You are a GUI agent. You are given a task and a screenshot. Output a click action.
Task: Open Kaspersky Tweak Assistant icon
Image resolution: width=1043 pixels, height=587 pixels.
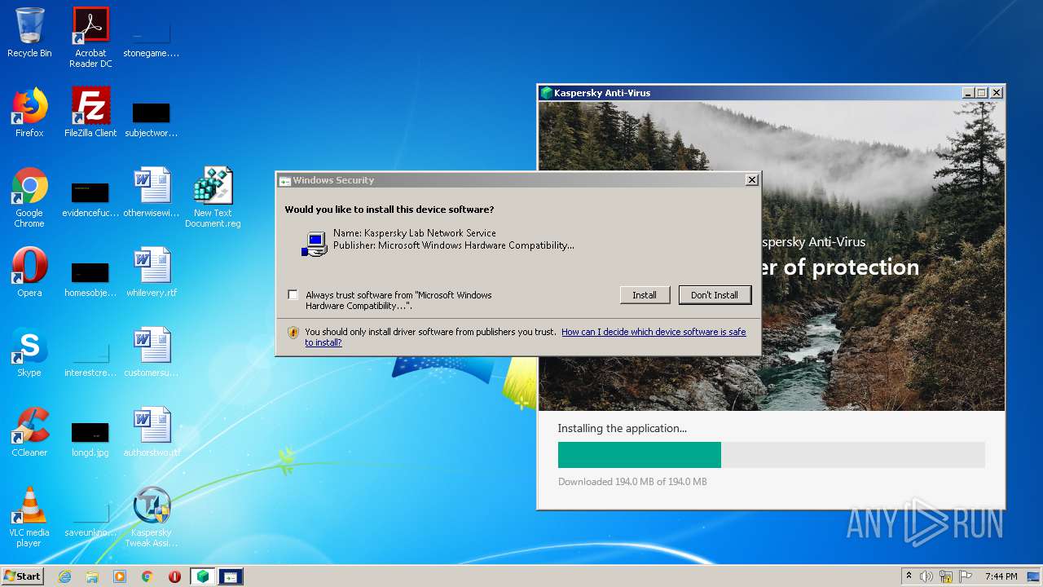152,517
